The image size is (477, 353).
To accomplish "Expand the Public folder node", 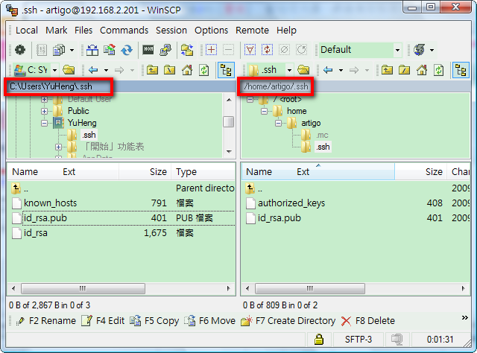I will tap(45, 111).
